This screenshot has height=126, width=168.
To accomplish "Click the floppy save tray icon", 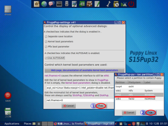I will pos(138,124).
